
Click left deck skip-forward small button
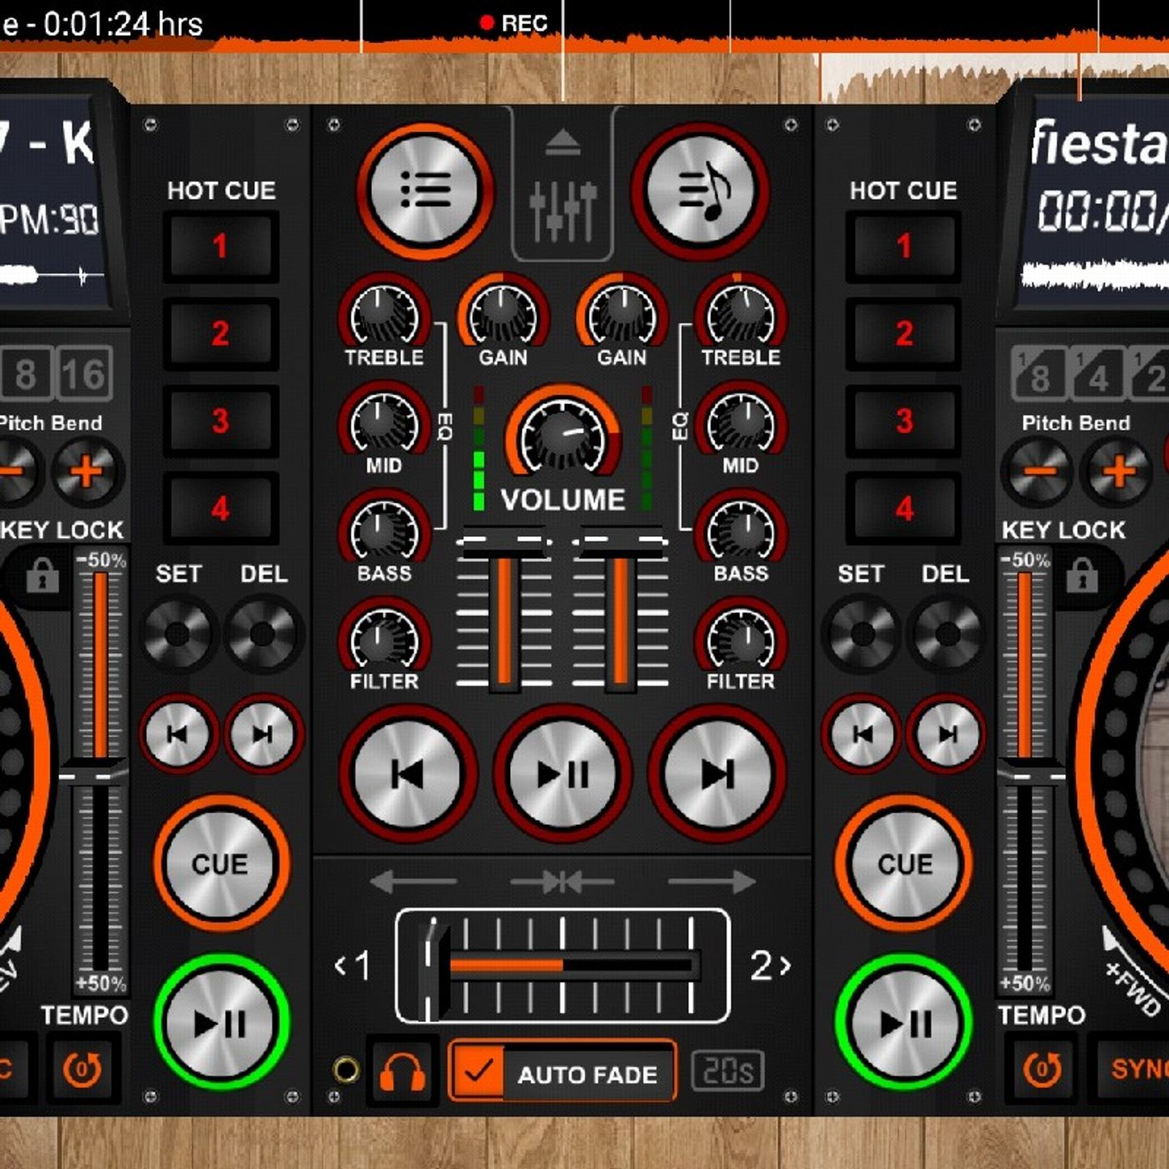262,734
